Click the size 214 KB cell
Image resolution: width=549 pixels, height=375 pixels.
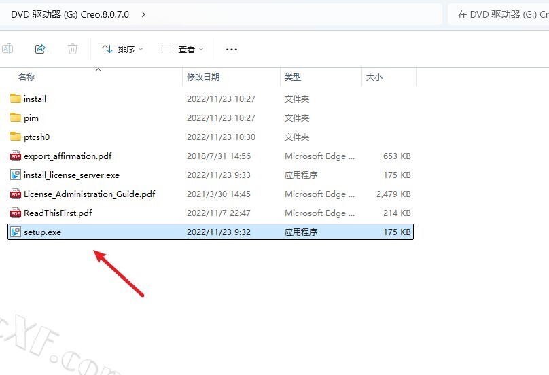pos(397,213)
